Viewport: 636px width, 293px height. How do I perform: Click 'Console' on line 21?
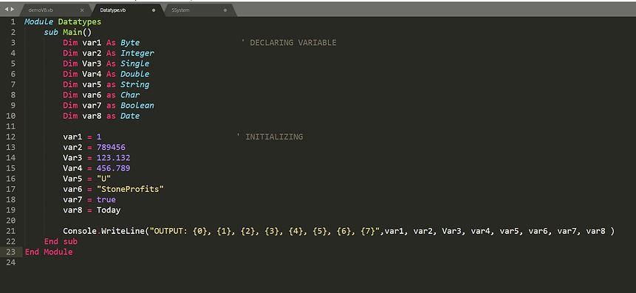coord(80,232)
